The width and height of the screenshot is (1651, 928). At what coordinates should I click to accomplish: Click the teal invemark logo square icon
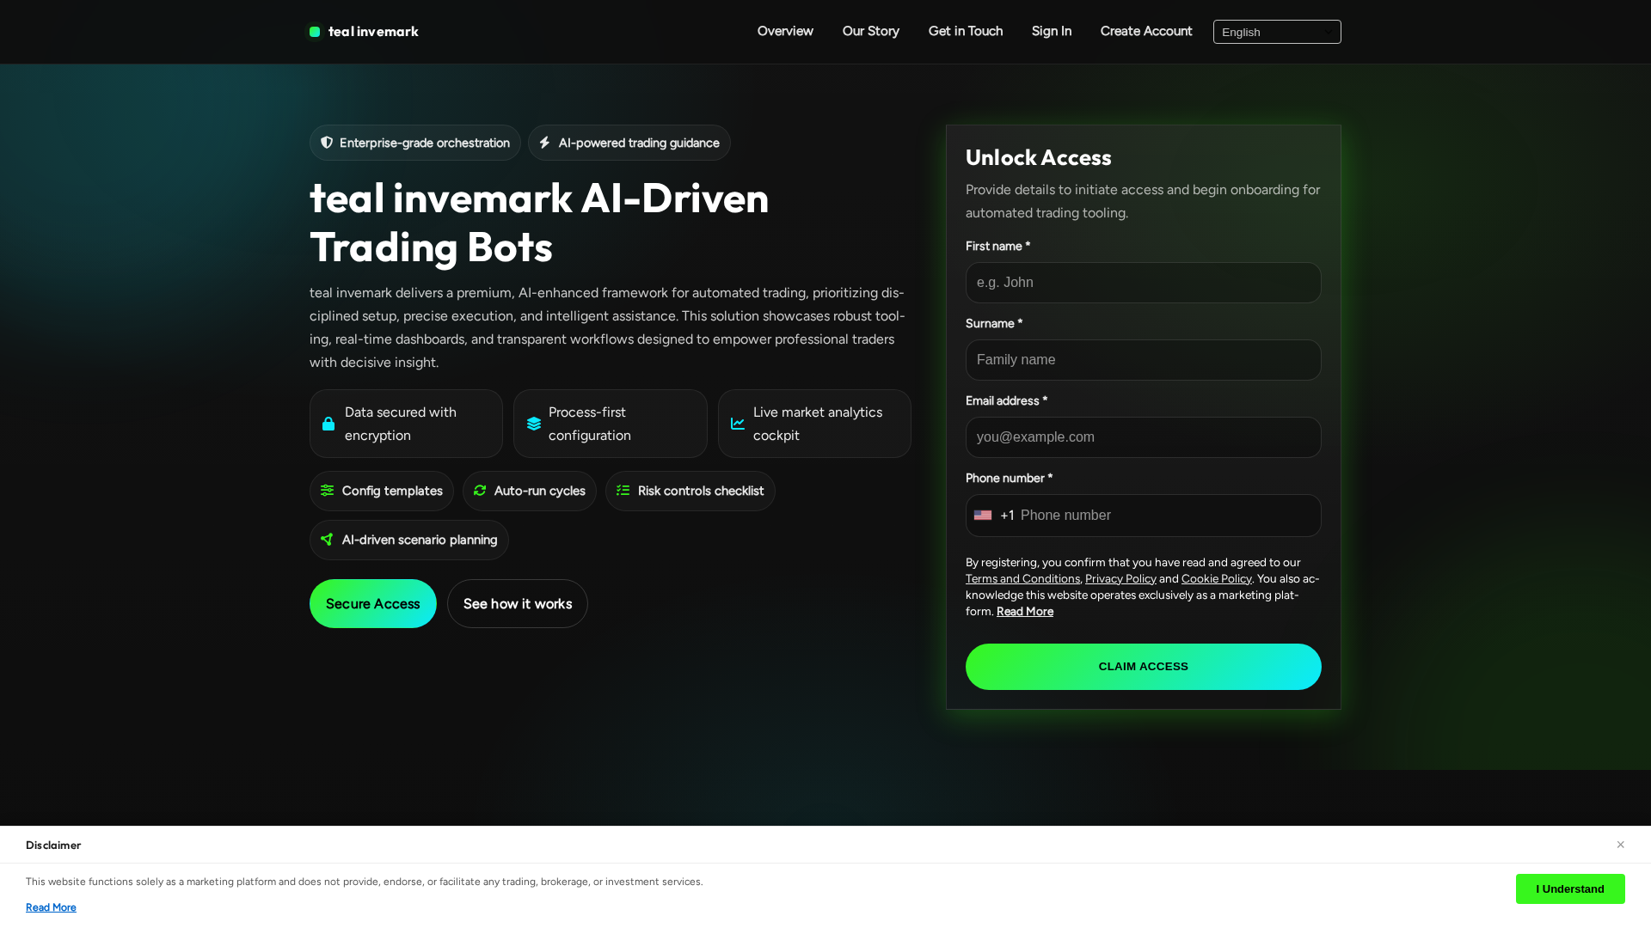coord(315,32)
